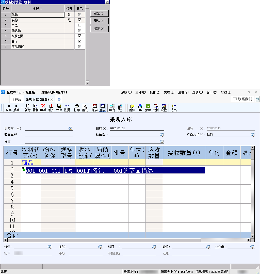Switch to blue-letter mode (蓝字)
The width and height of the screenshot is (260, 274).
pyautogui.click(x=103, y=108)
